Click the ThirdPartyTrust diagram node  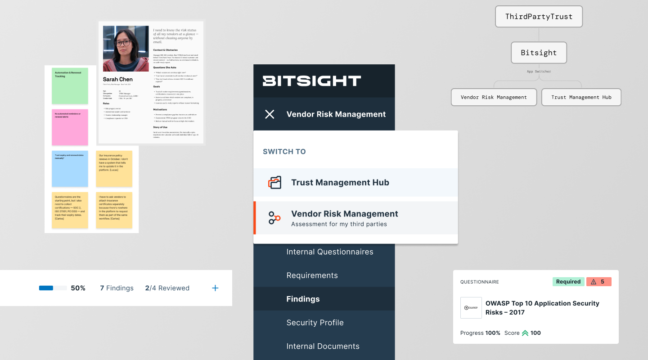pyautogui.click(x=539, y=17)
